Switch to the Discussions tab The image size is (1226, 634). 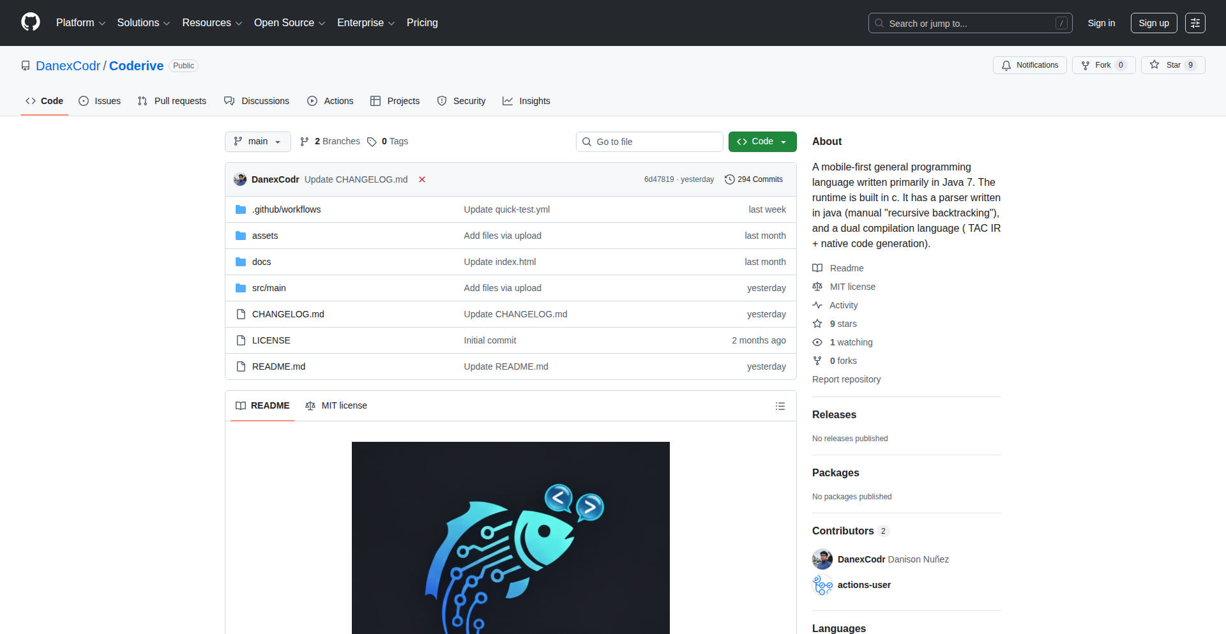[x=257, y=101]
